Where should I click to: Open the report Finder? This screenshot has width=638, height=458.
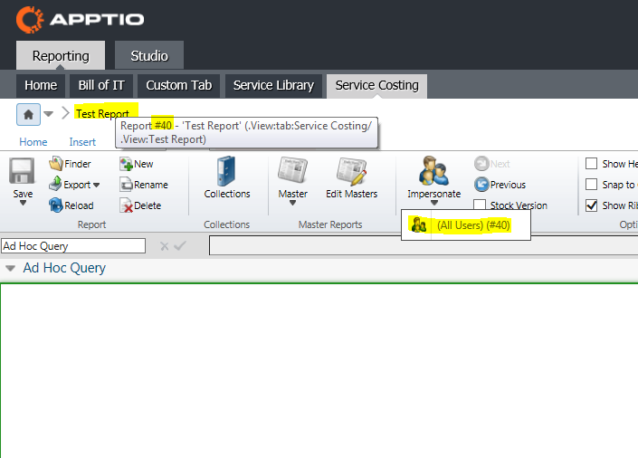70,164
